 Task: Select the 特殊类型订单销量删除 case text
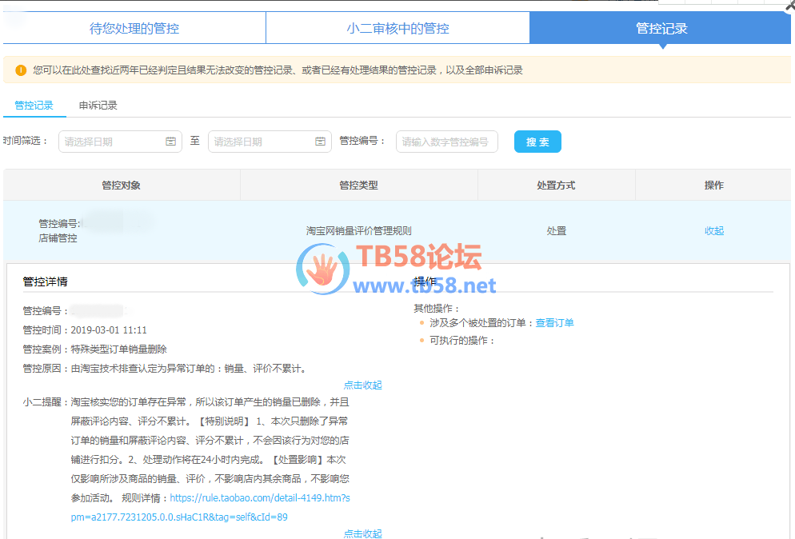point(118,349)
